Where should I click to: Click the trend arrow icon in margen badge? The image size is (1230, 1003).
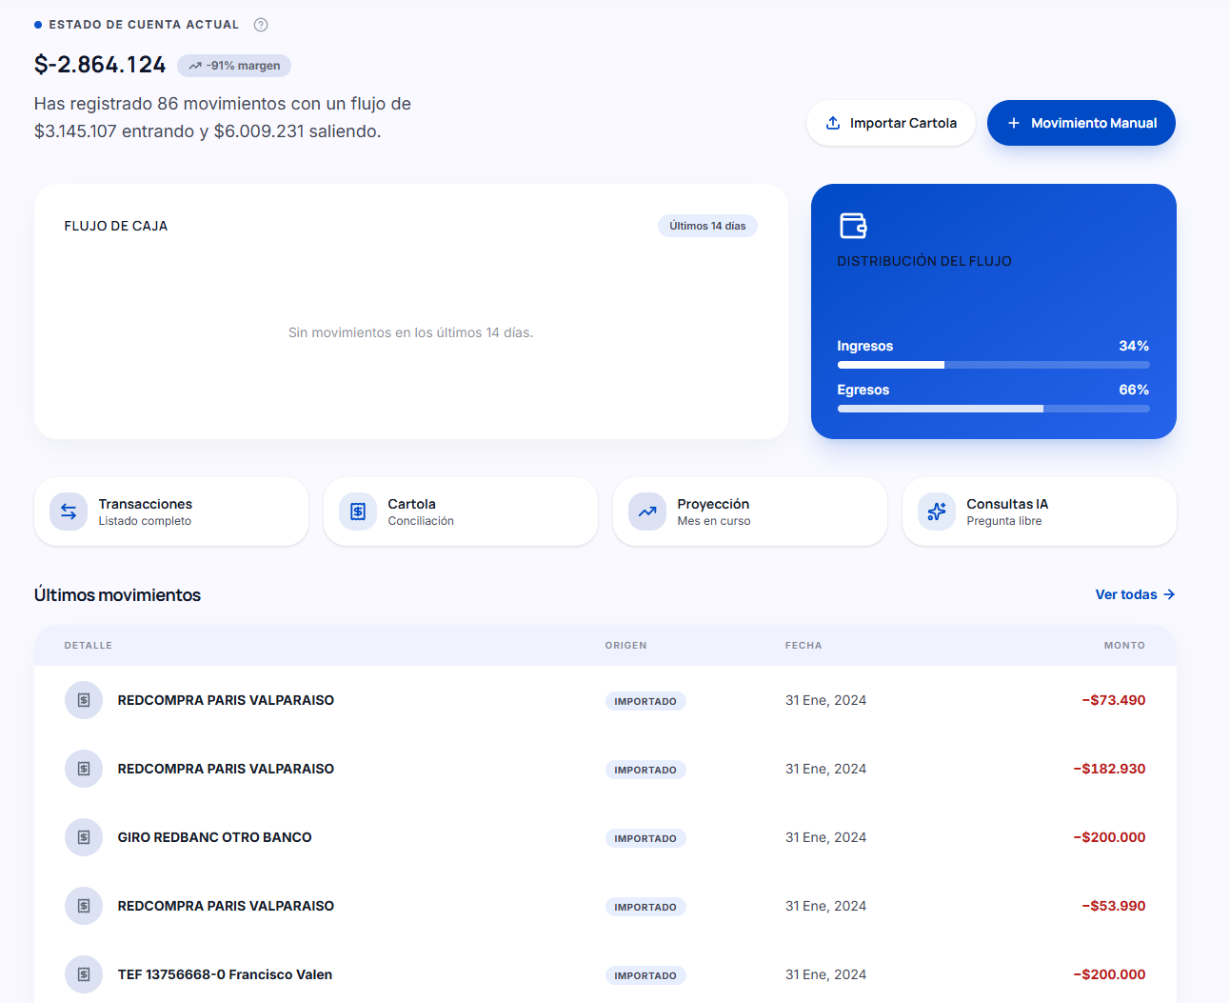195,66
